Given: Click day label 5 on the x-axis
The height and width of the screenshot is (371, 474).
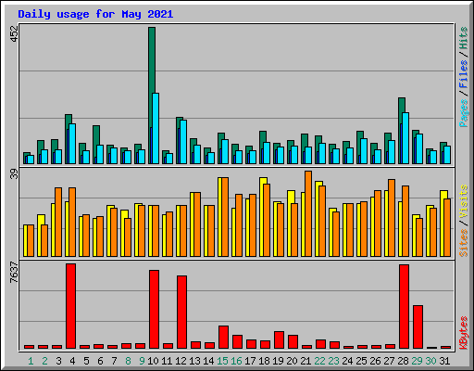Looking at the screenshot, I should pos(86,361).
